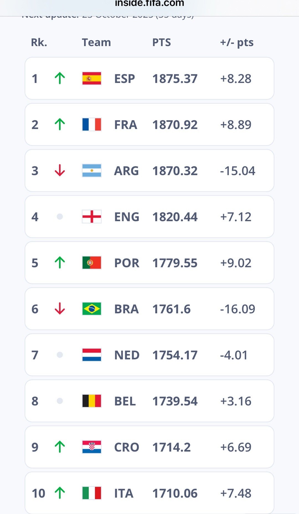Click the Argentina flag icon

coord(92,171)
